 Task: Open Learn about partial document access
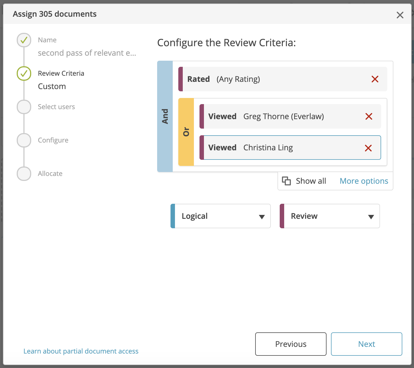pyautogui.click(x=81, y=351)
